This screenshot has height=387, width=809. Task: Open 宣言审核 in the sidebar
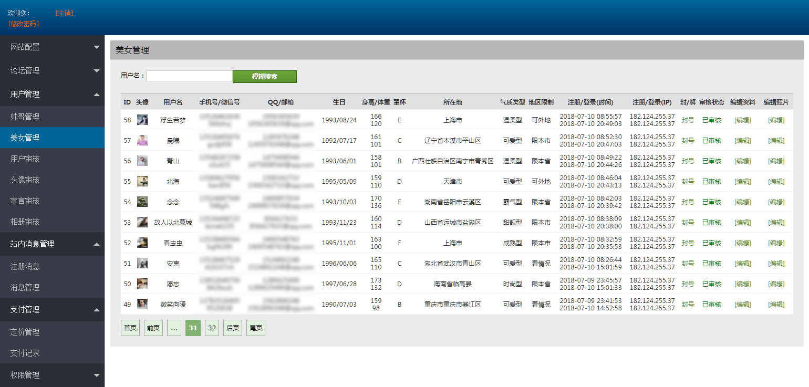tap(52, 201)
